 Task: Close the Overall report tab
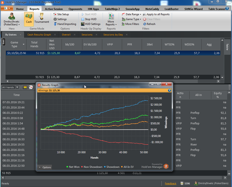[x=75, y=35]
